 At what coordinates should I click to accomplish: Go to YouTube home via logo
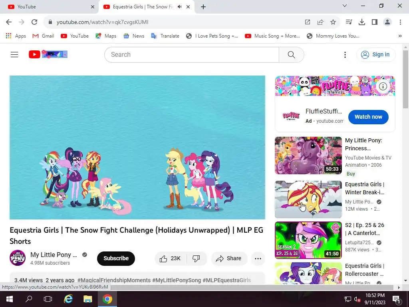pos(48,54)
